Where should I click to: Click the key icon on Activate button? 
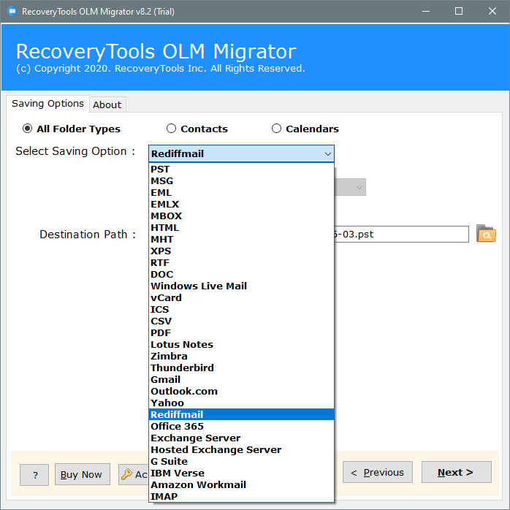point(126,474)
